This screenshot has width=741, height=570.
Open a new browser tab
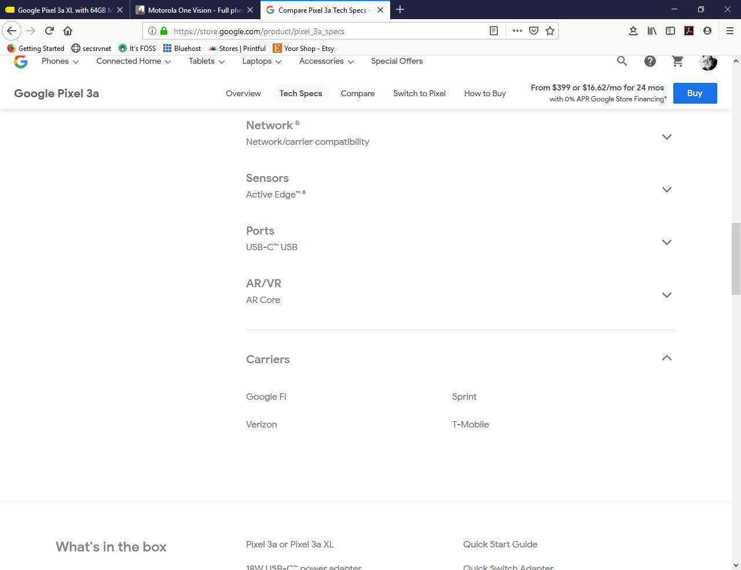coord(400,10)
